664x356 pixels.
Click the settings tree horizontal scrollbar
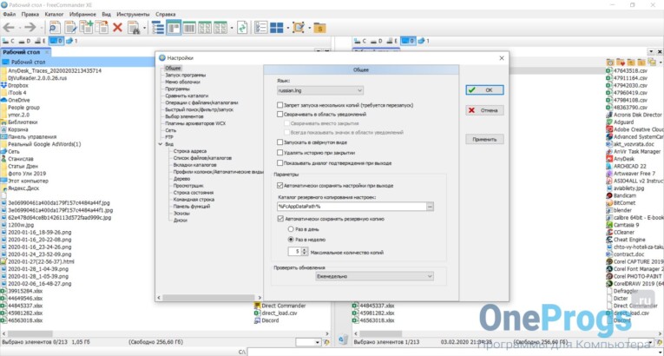click(x=210, y=298)
